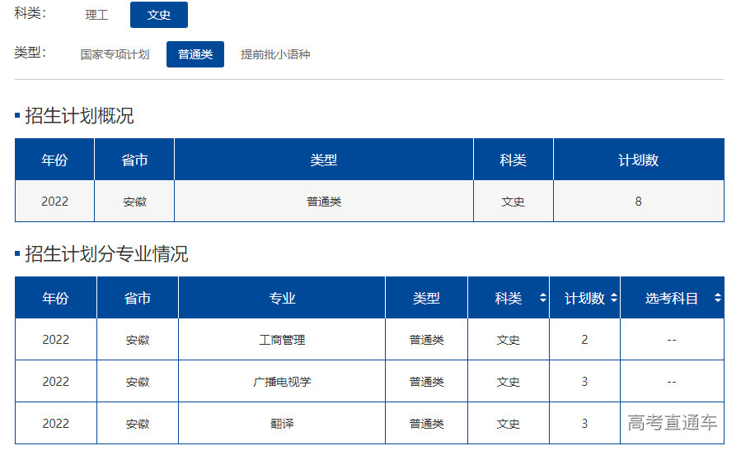The image size is (741, 455).
Task: Click the 翻译 major cell
Action: tap(282, 424)
